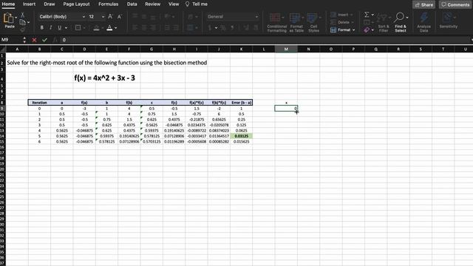The image size is (473, 266).
Task: Click the Tell me lightbulb icon
Action: pyautogui.click(x=187, y=4)
